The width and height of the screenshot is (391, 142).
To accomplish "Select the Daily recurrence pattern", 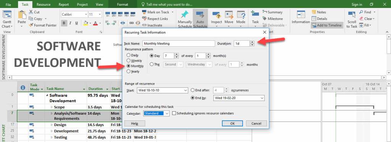I will click(x=128, y=55).
